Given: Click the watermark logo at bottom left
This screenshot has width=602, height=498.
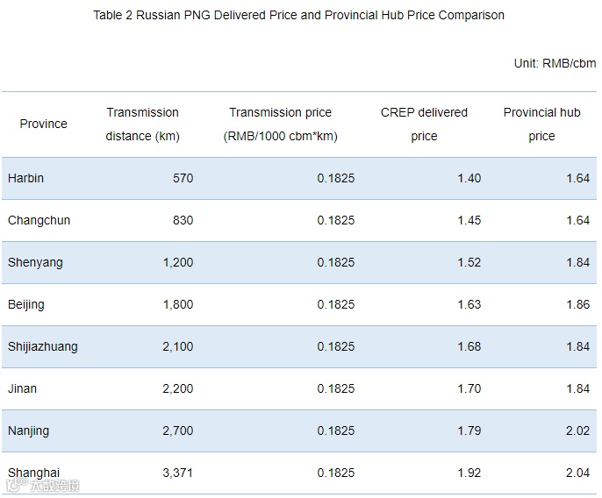Looking at the screenshot, I should click(x=42, y=485).
